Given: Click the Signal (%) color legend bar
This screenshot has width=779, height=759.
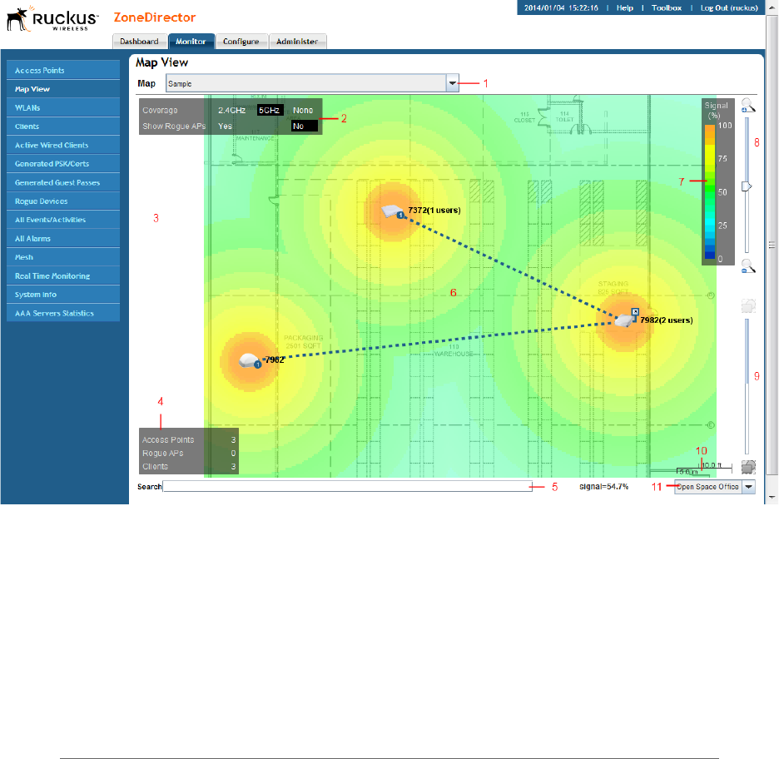Looking at the screenshot, I should click(x=709, y=191).
